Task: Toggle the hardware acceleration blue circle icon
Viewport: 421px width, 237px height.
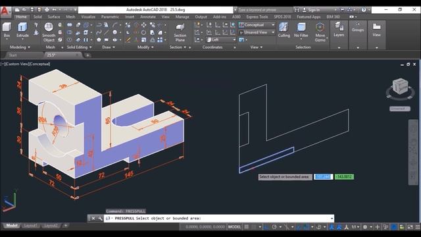Action: (393, 227)
